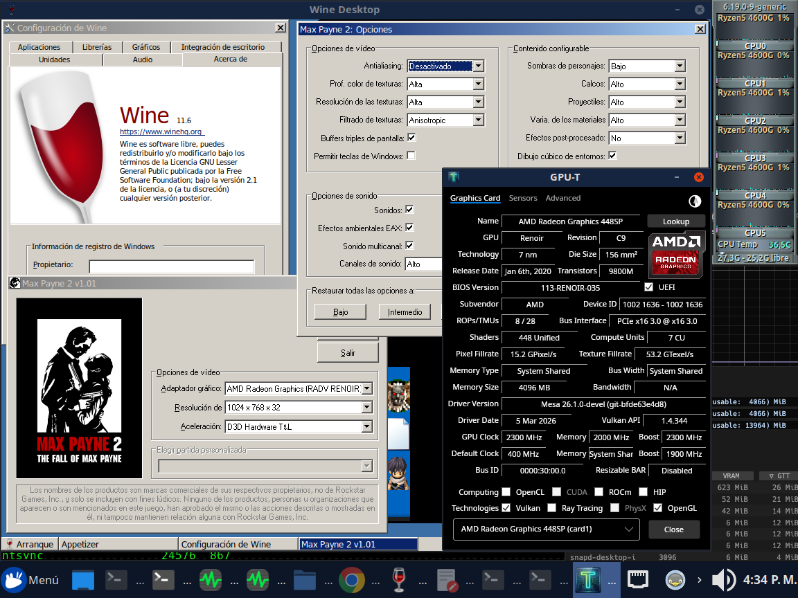The width and height of the screenshot is (798, 598).
Task: Open Integración de escritorio tab
Action: (223, 47)
